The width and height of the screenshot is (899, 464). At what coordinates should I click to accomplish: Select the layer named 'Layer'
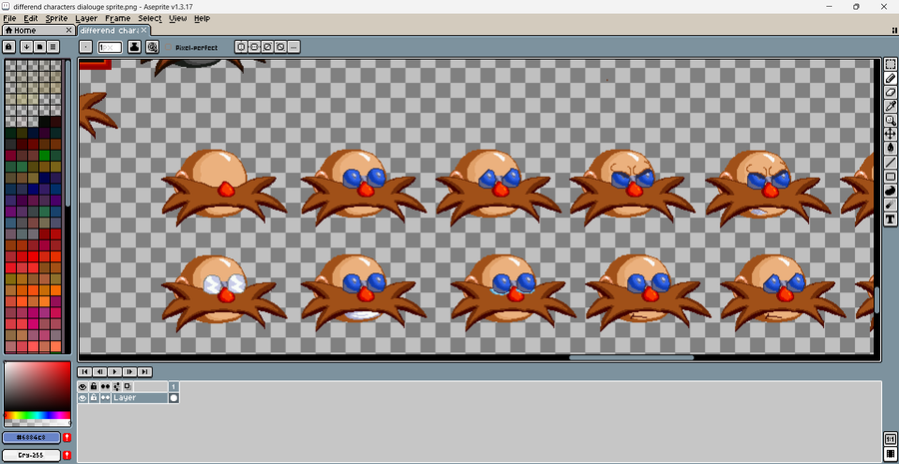click(139, 398)
